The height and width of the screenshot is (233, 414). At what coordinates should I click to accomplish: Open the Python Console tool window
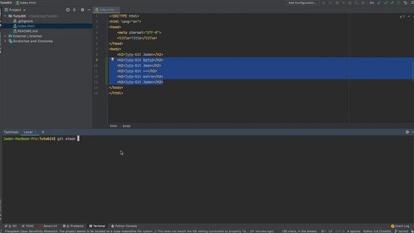point(124,226)
